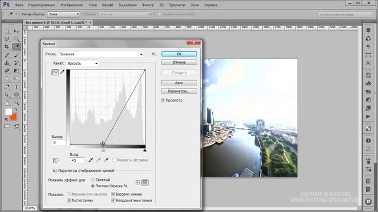Select the Ellipse shape tool

[x=17, y=94]
